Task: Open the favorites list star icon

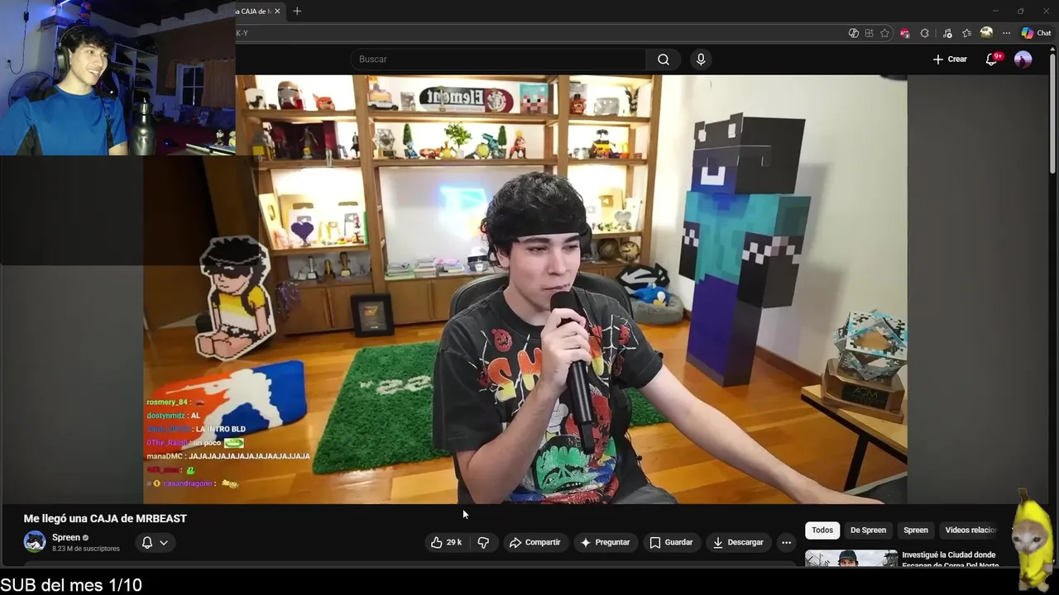Action: (x=966, y=33)
